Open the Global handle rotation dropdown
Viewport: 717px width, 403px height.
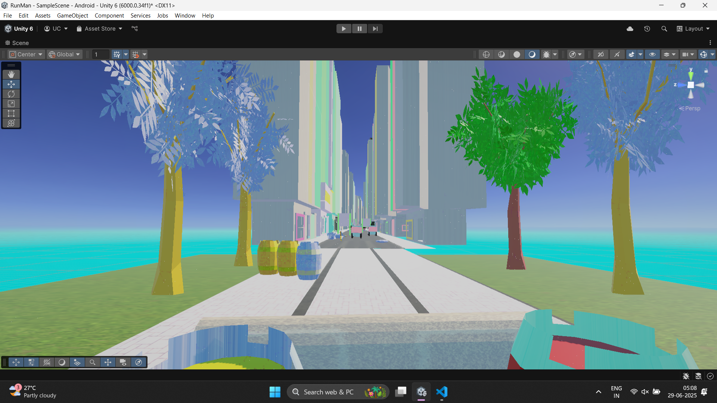[x=65, y=54]
